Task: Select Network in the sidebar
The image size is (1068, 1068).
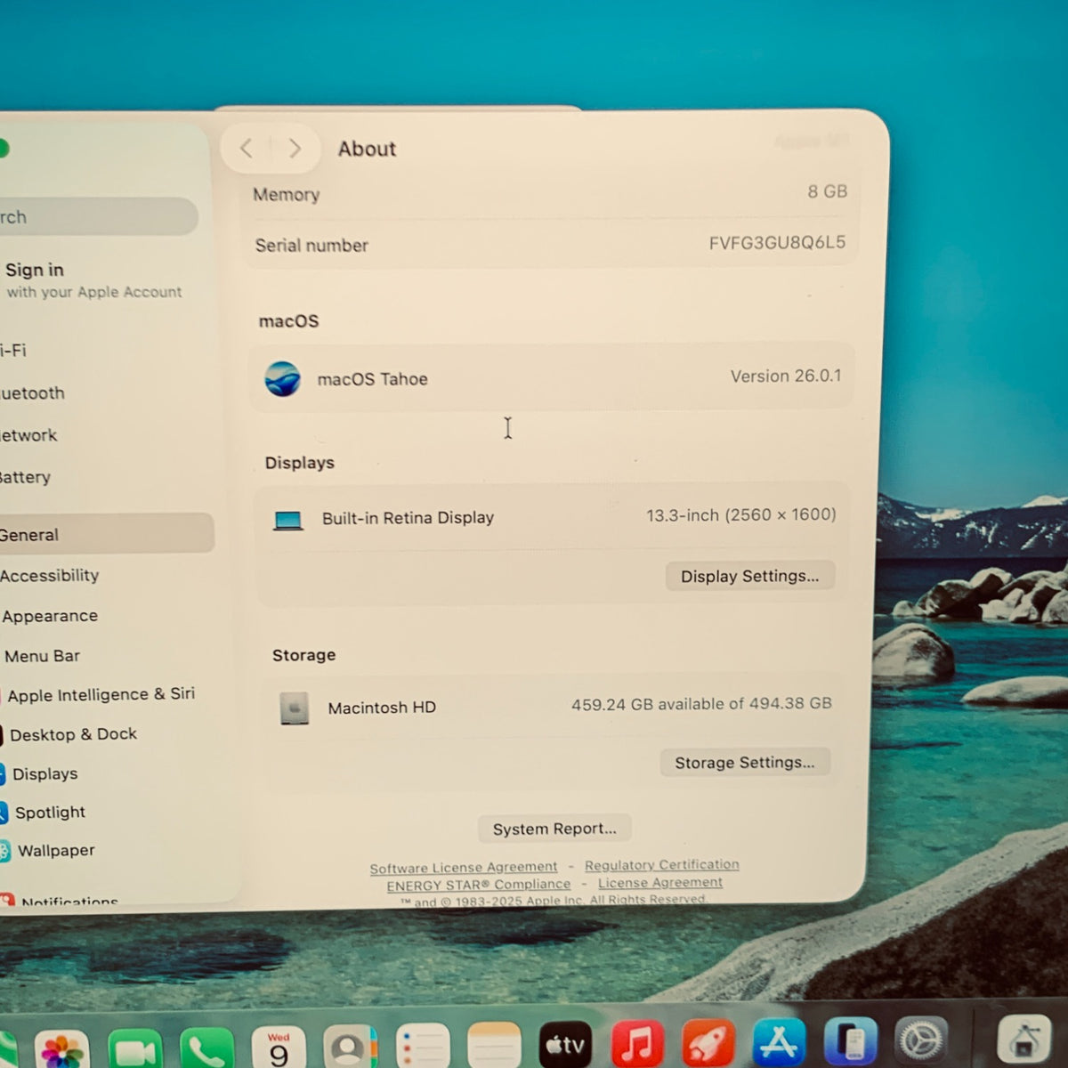Action: (x=28, y=435)
